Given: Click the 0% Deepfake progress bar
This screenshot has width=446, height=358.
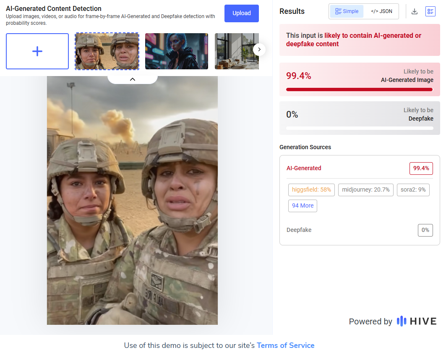Looking at the screenshot, I should coord(359,128).
